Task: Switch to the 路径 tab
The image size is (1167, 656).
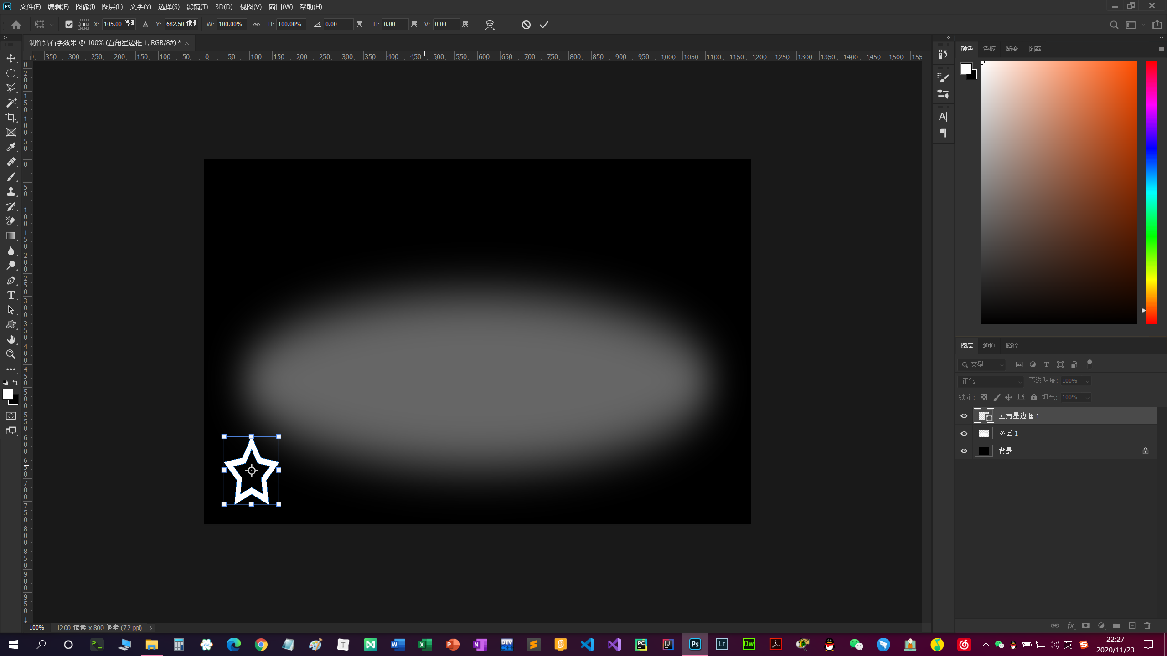Action: point(1012,345)
